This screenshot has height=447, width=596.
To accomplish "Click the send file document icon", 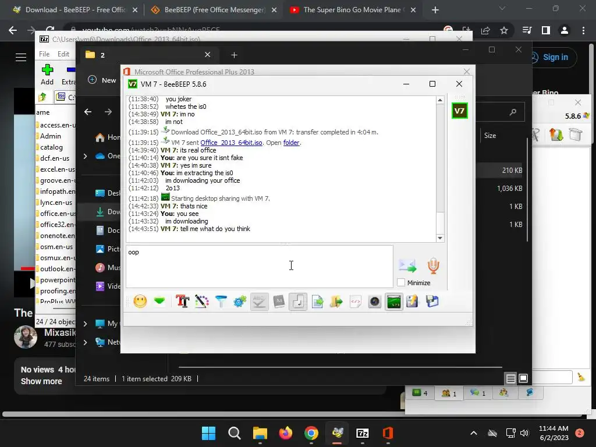I will 317,302.
